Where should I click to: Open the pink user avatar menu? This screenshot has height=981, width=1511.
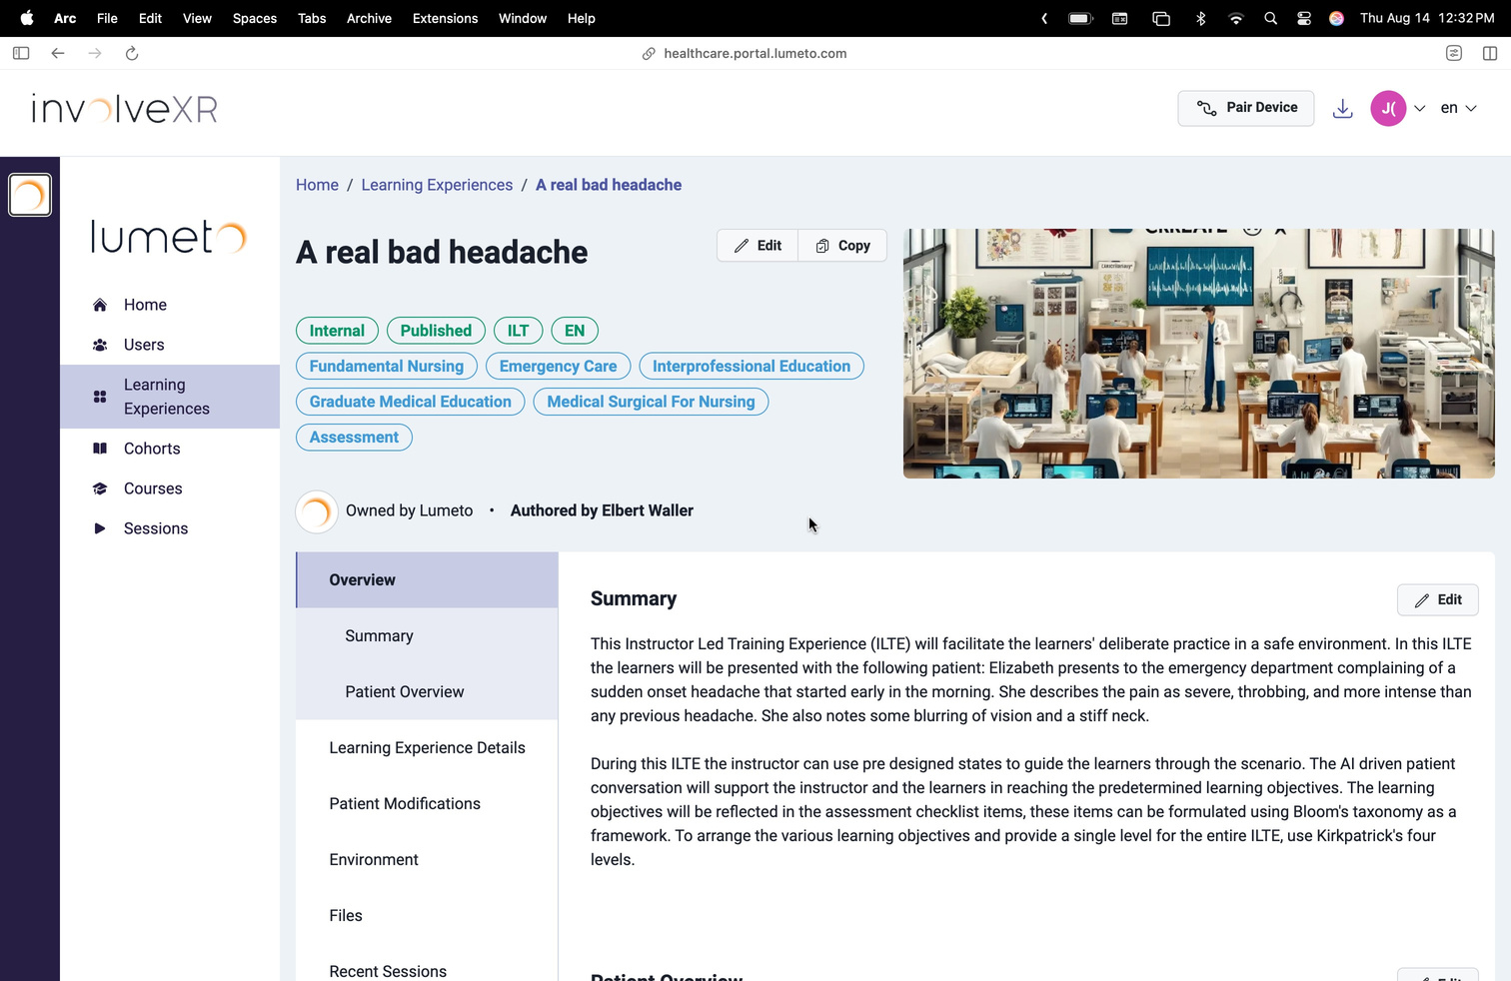1388,108
